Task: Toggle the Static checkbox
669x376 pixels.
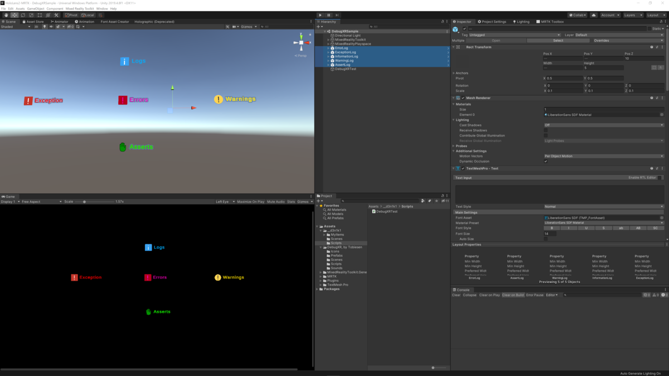Action: point(650,28)
